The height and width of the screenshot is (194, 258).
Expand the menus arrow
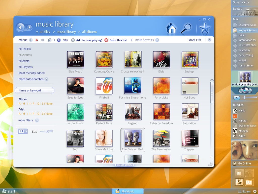[x=31, y=40]
